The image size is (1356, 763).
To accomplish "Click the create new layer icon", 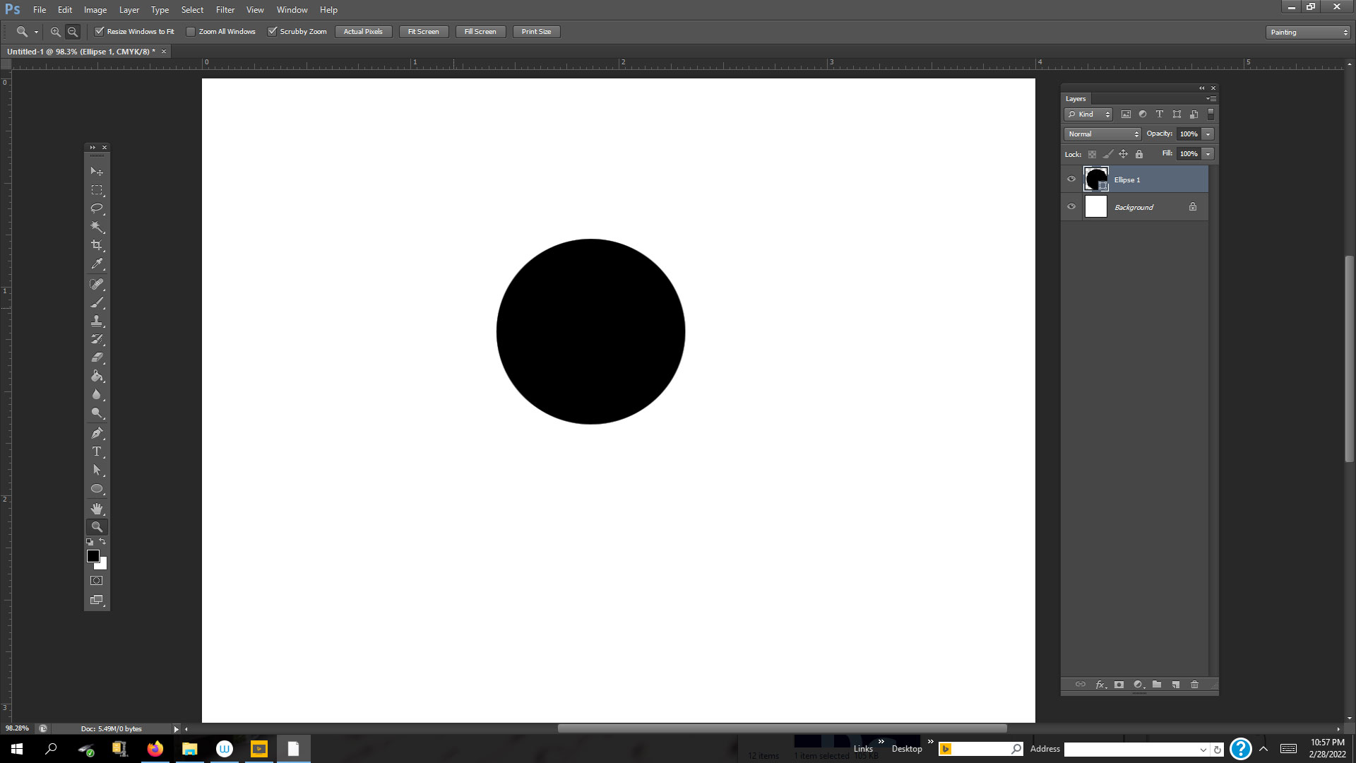I will coord(1176,685).
